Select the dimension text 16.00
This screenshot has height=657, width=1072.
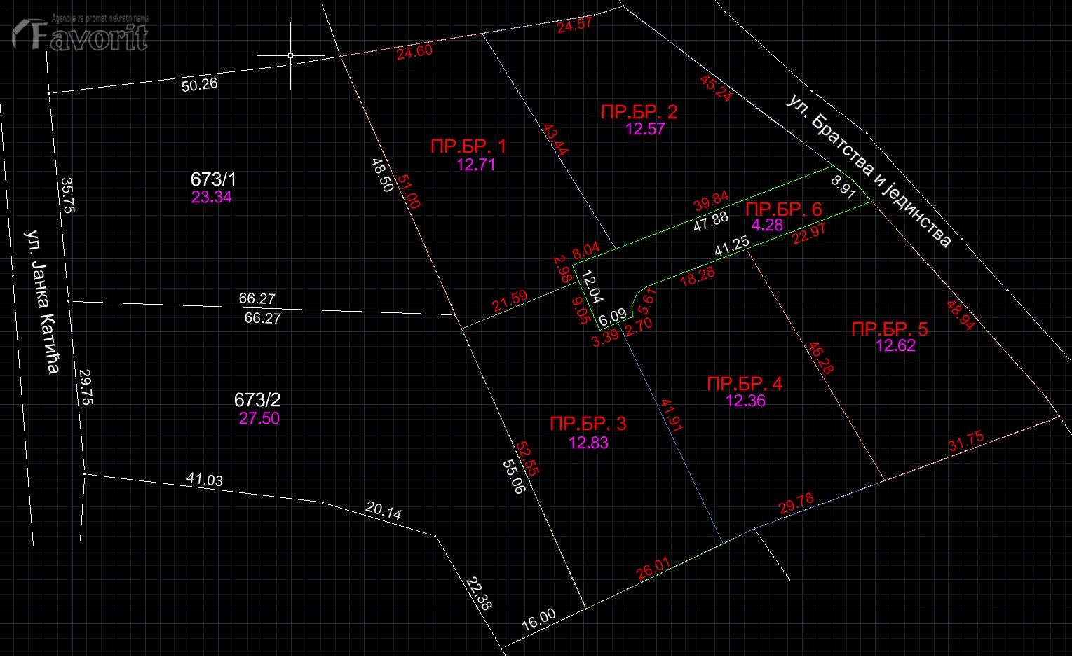pos(538,618)
